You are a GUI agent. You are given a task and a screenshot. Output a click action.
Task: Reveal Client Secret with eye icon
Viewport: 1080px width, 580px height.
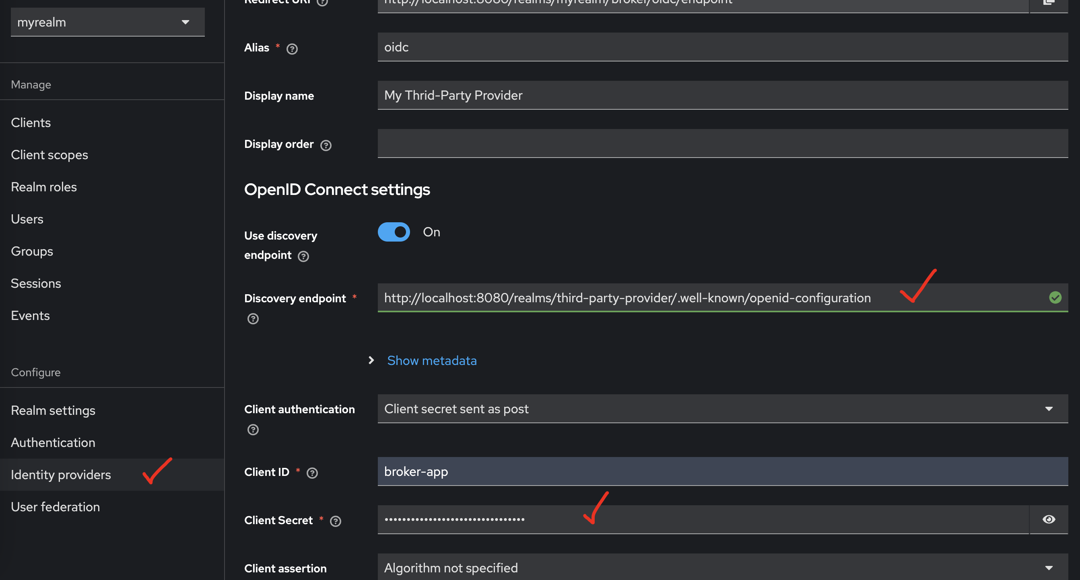pyautogui.click(x=1049, y=520)
